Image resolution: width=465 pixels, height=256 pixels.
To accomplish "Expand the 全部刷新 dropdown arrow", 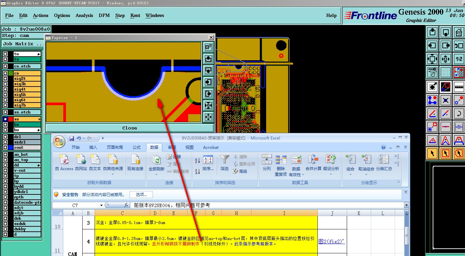I will point(156,174).
